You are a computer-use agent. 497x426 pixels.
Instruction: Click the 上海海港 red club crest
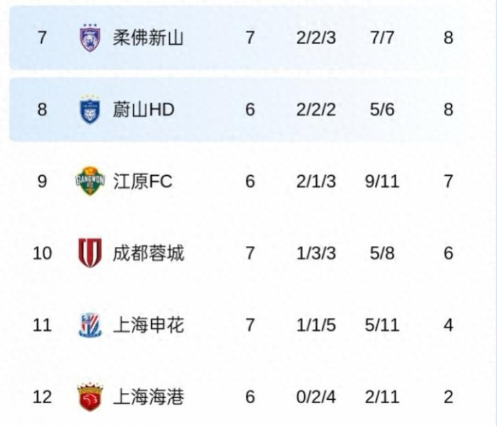pos(90,397)
